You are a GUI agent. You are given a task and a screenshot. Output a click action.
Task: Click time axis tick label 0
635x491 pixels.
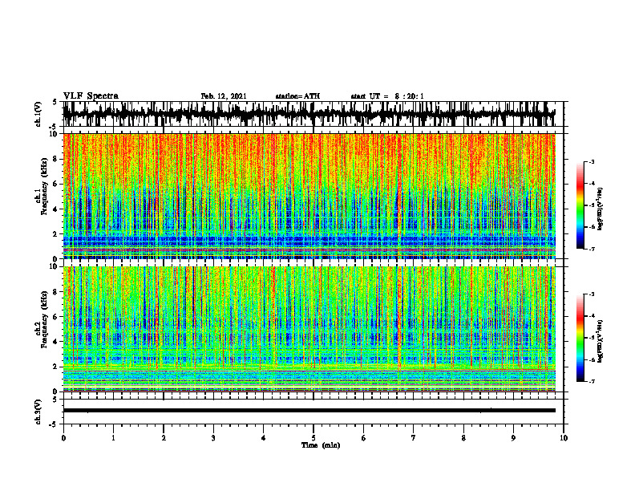63,438
